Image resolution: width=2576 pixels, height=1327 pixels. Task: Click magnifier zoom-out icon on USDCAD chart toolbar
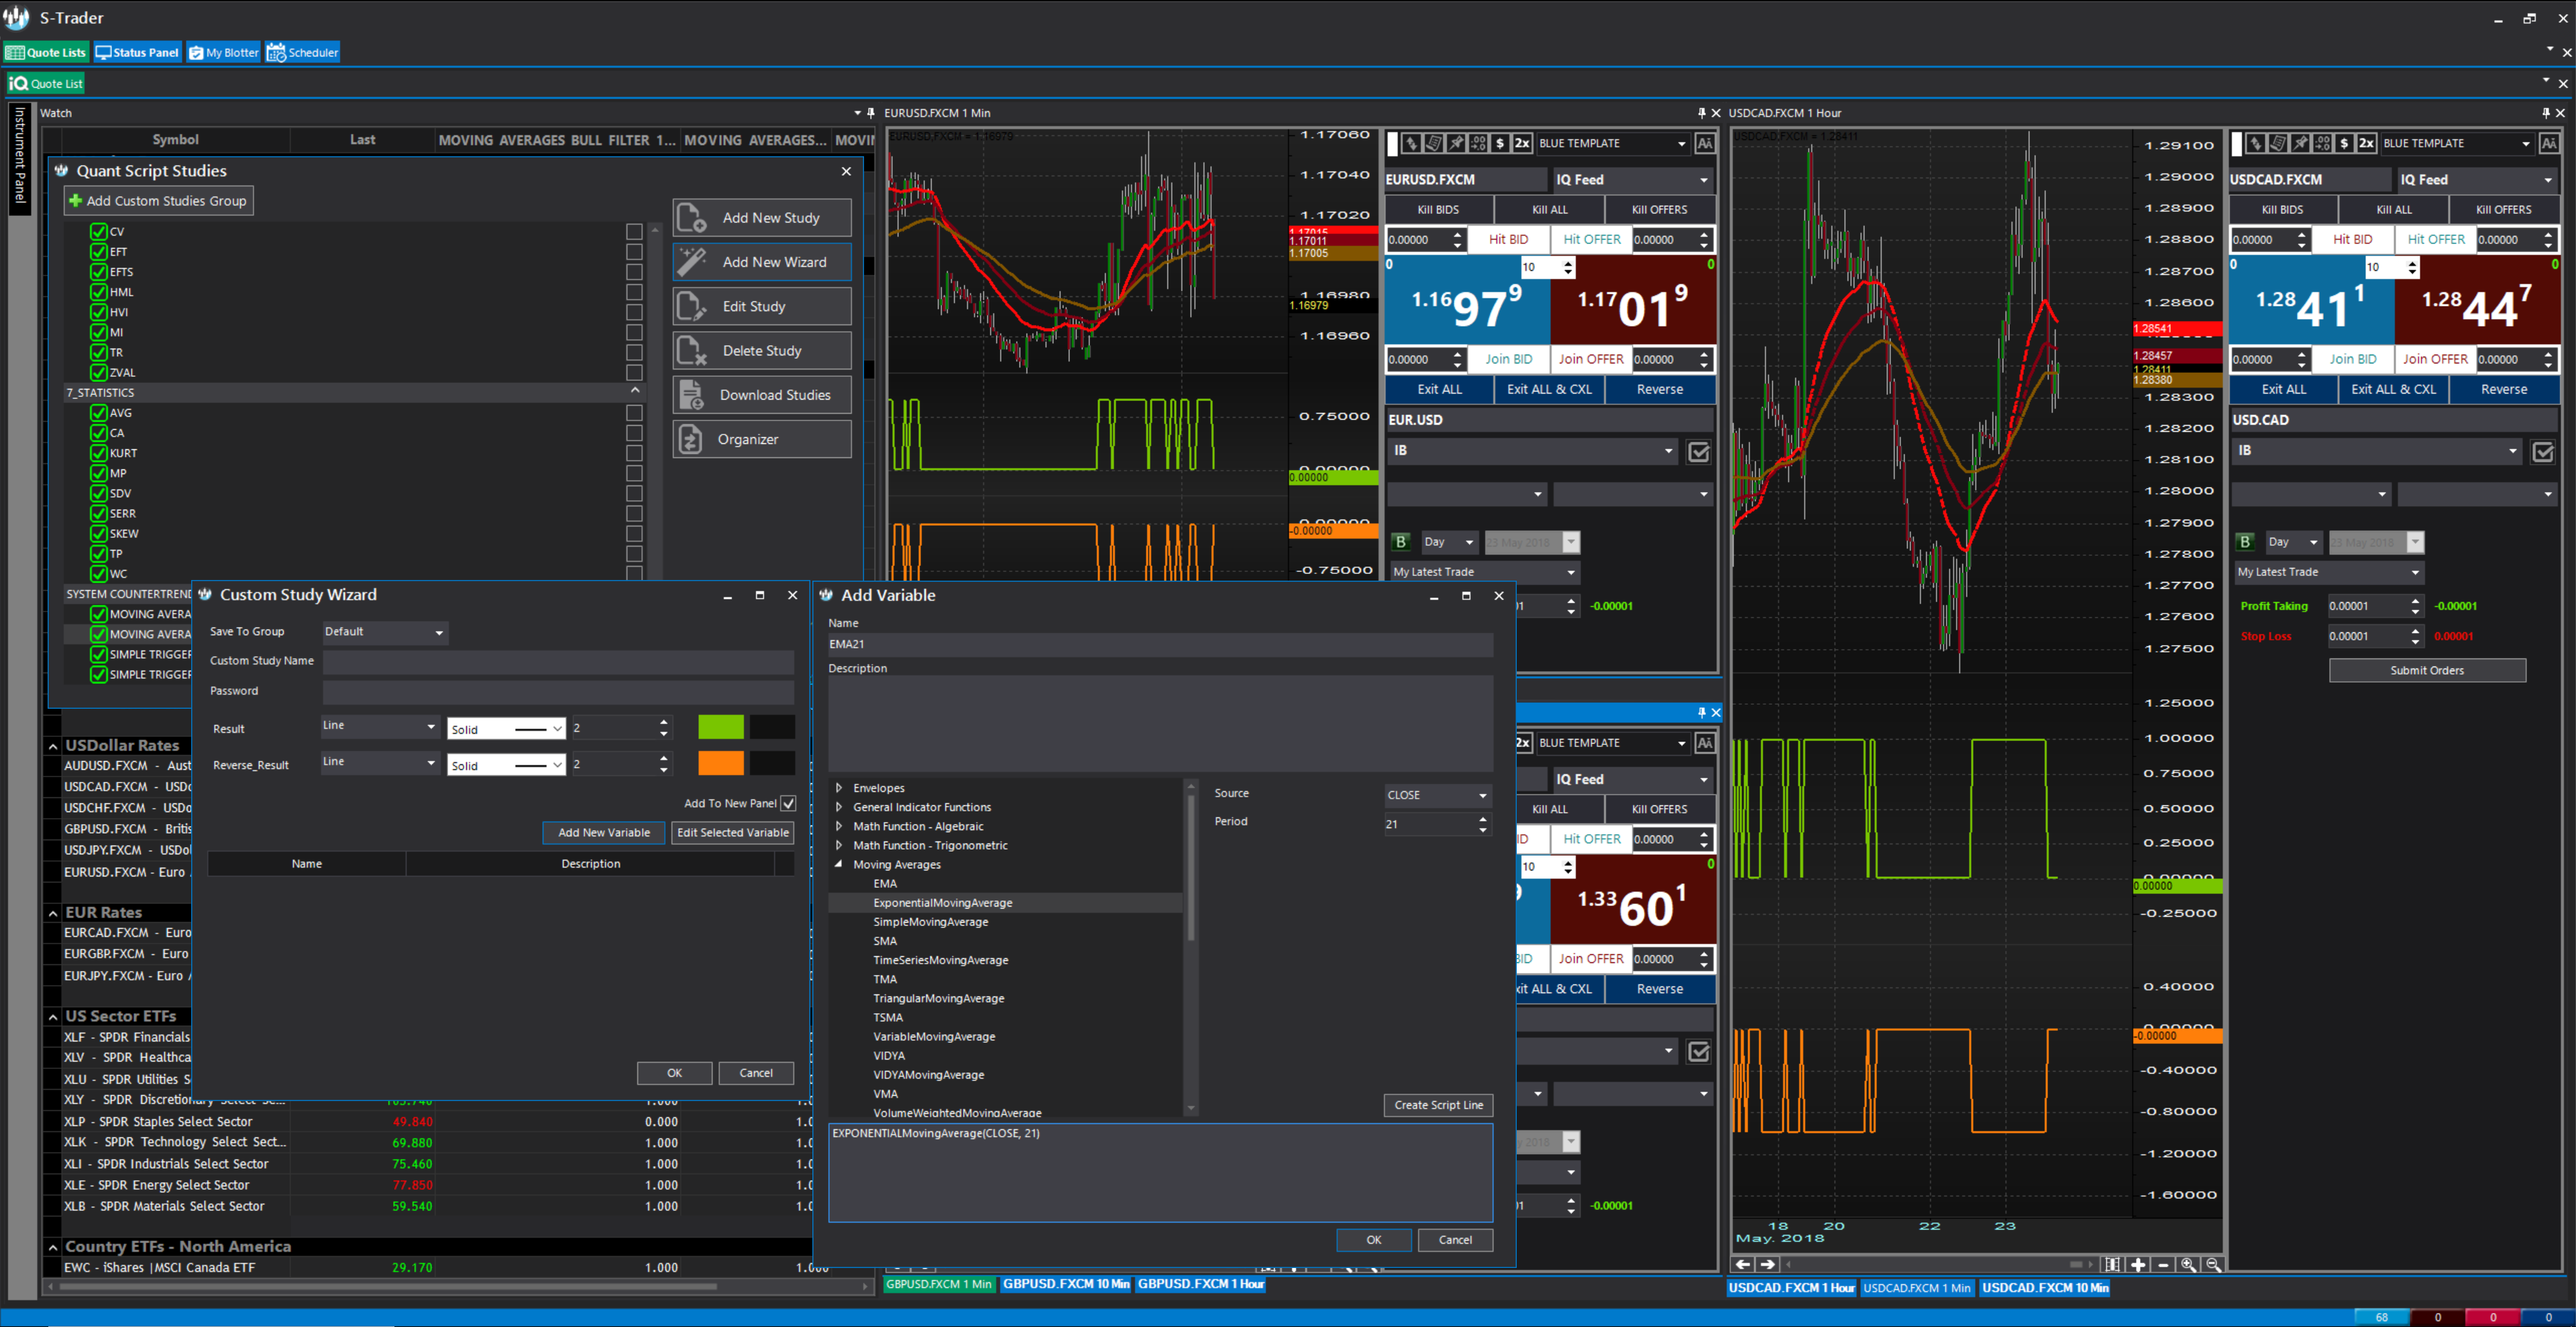click(2213, 1264)
